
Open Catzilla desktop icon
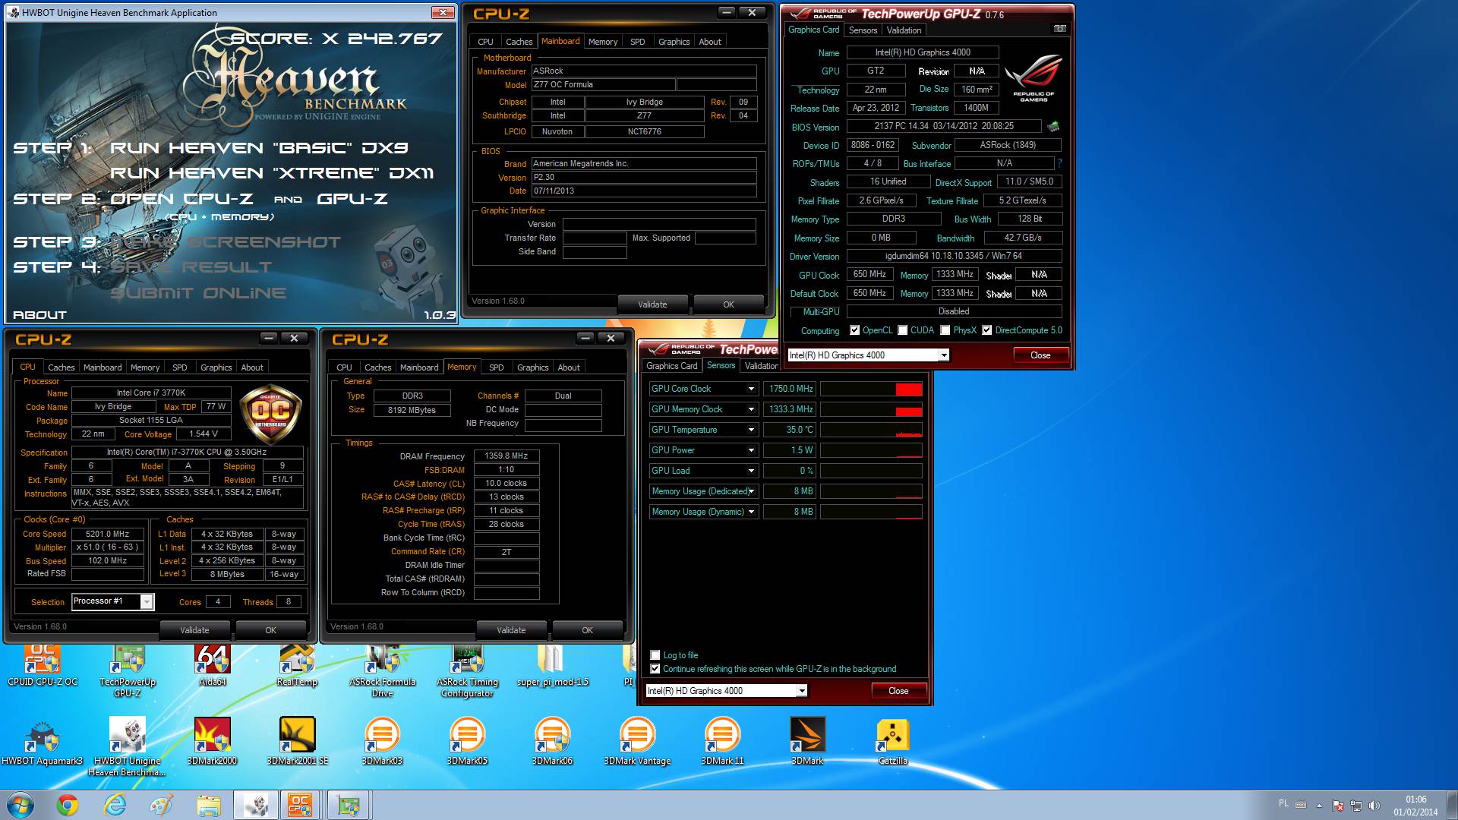pos(892,742)
